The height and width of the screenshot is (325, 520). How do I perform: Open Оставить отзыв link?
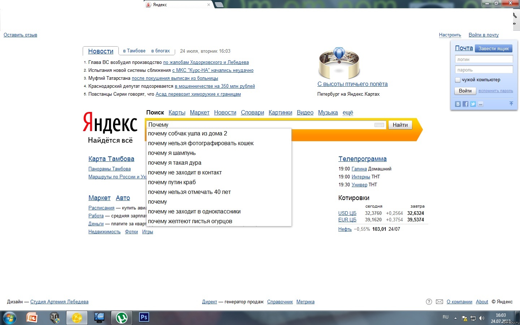tap(20, 35)
